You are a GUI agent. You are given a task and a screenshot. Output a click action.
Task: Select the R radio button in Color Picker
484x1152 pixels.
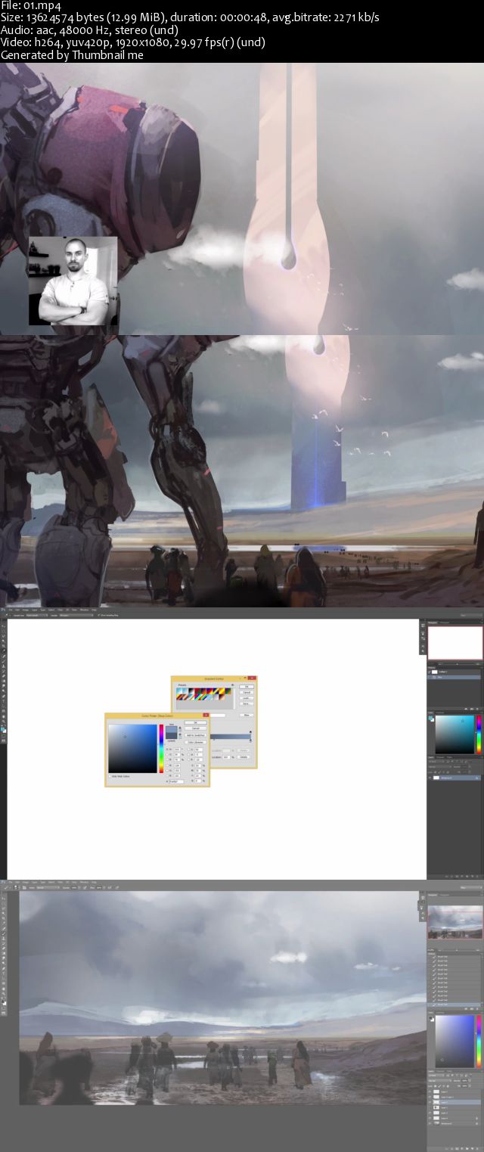tap(167, 765)
